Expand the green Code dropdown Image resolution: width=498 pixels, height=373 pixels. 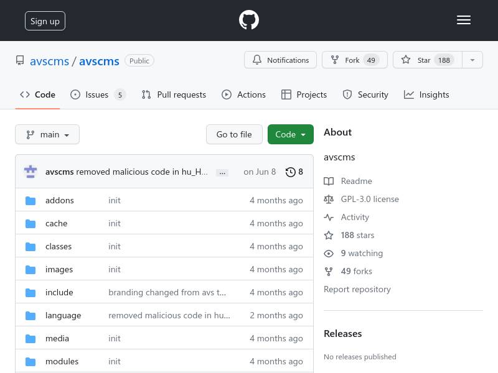click(x=291, y=134)
